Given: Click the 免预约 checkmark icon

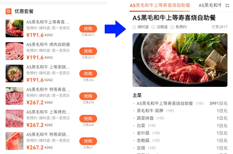Looking at the screenshot, I should (x=172, y=27).
